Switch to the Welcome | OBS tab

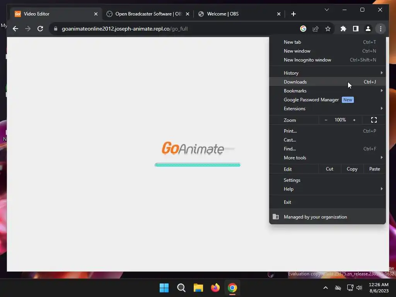coord(239,14)
